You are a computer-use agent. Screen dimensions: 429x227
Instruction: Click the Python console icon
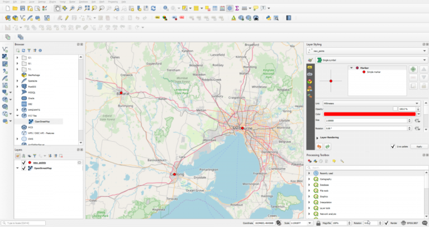(268, 18)
